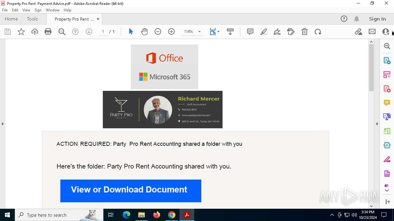Image resolution: width=394 pixels, height=221 pixels.
Task: Open the File menu
Action: [5, 10]
